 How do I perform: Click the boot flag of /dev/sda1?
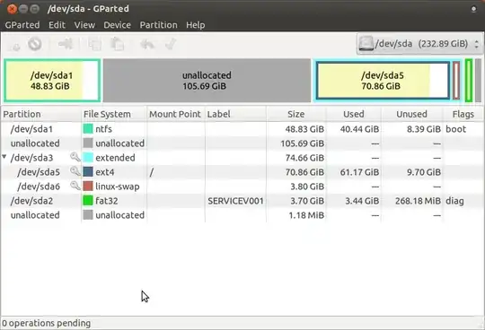click(x=455, y=129)
